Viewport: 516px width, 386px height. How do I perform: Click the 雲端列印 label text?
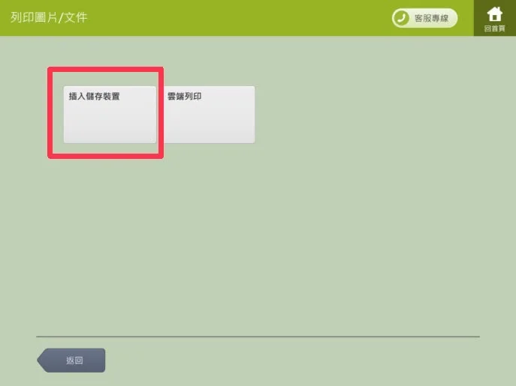(184, 96)
